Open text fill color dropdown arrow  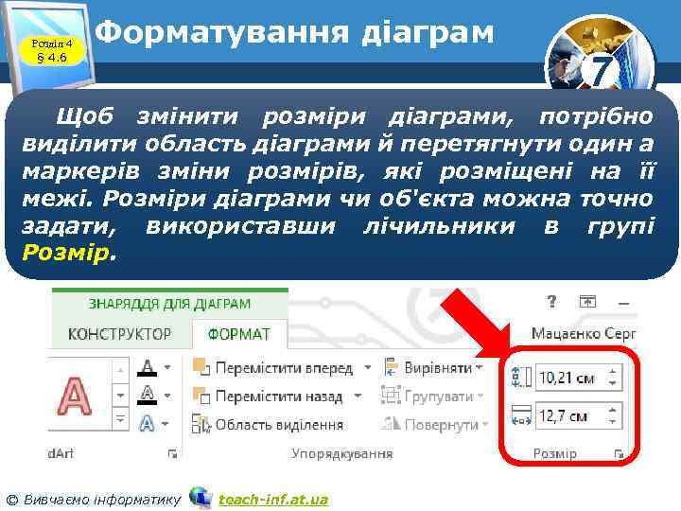point(167,367)
